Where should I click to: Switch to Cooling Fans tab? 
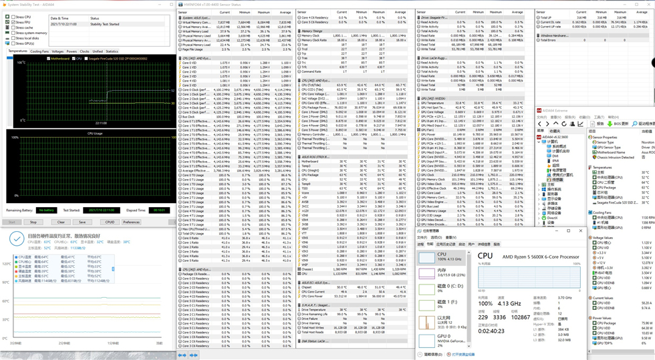pyautogui.click(x=39, y=51)
